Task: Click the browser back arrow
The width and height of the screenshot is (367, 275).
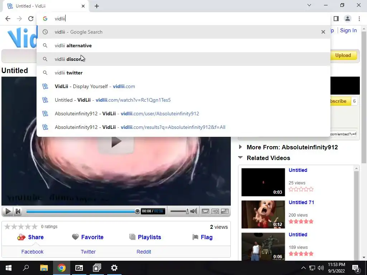Action: (x=8, y=19)
